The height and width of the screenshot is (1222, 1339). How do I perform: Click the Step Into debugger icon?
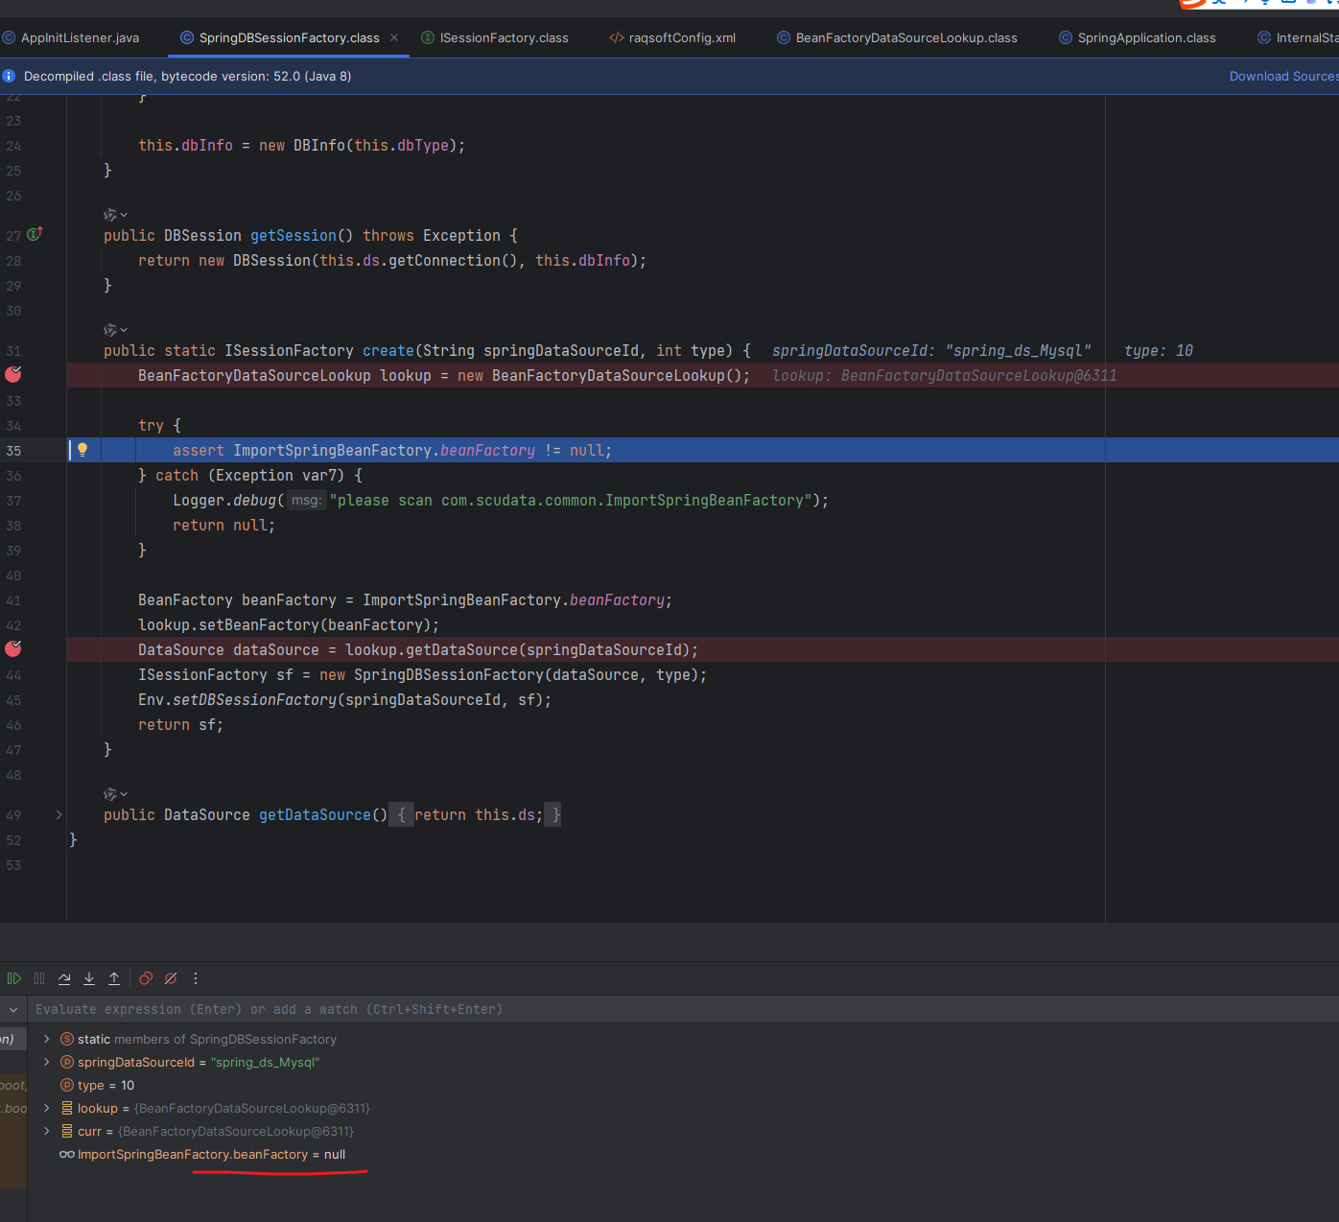click(x=89, y=978)
